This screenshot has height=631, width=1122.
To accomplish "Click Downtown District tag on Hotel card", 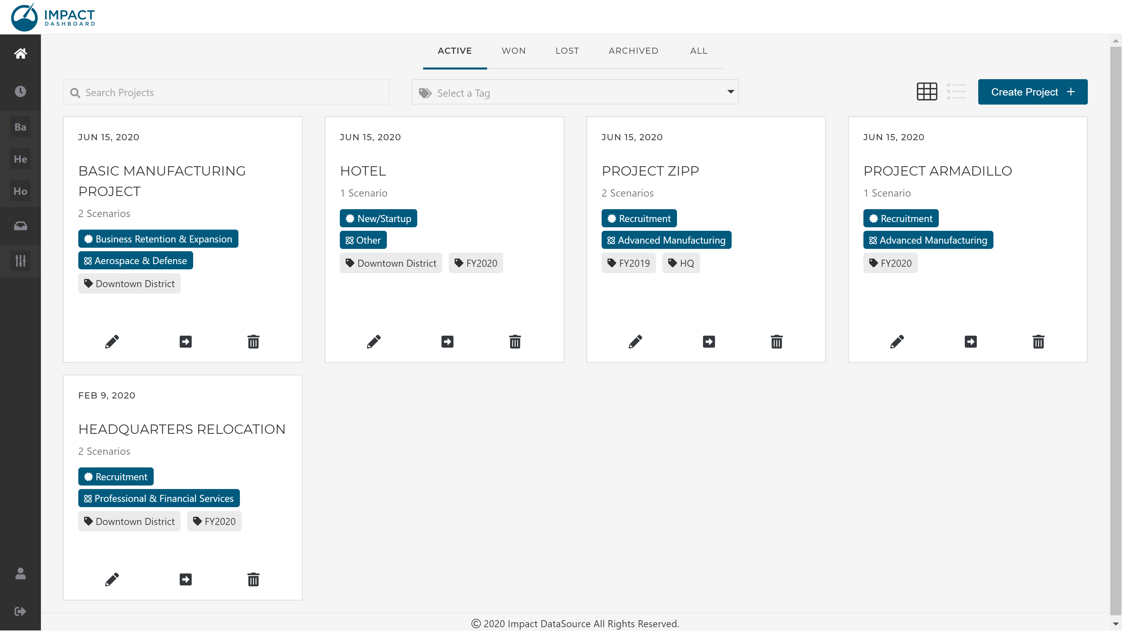I will [391, 263].
